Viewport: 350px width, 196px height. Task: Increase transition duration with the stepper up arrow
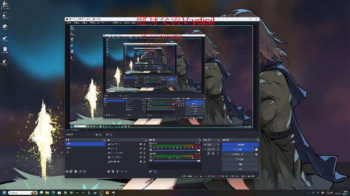pos(218,148)
